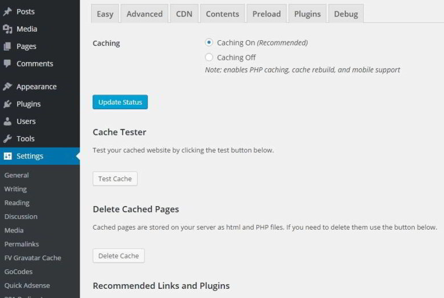Open the CDN tab
The image size is (444, 298).
tap(184, 14)
